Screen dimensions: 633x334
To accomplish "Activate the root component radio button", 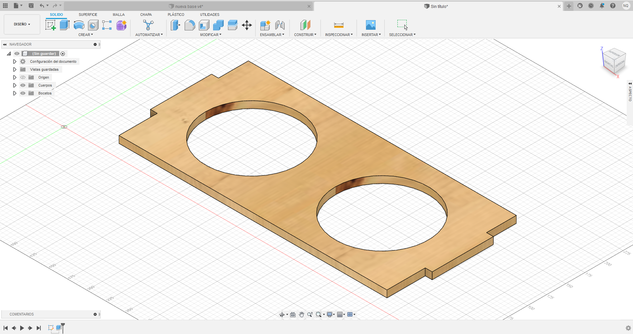I will (x=63, y=54).
